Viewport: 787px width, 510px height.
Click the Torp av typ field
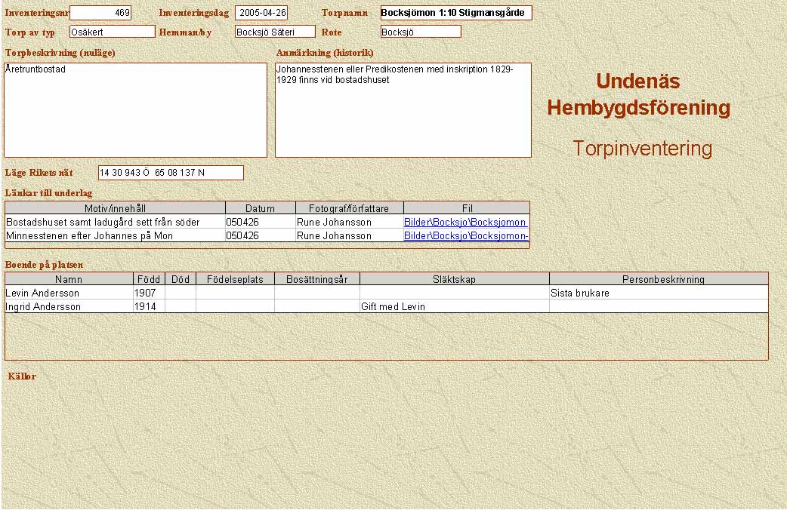click(x=112, y=32)
